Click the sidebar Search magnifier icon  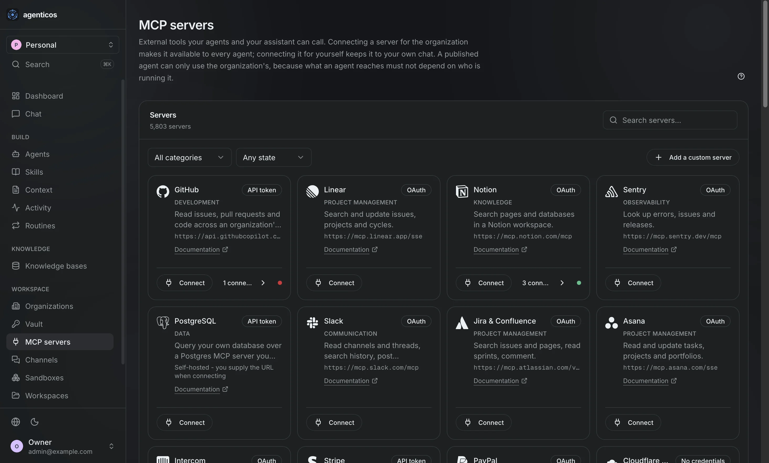(x=16, y=64)
